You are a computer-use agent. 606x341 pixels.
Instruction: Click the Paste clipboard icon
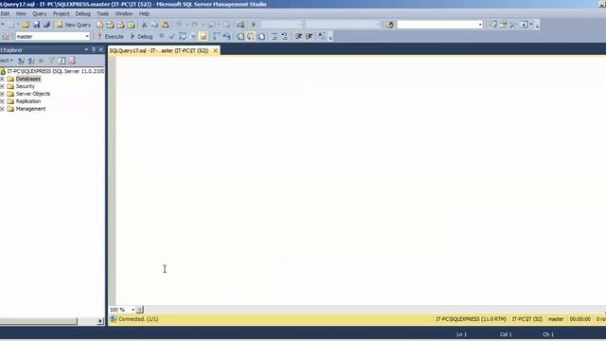click(x=165, y=25)
